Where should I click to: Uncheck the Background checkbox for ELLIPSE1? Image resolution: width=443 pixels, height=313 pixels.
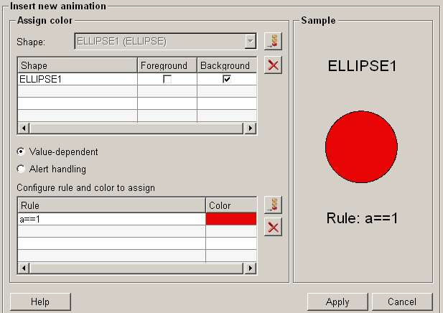point(227,79)
